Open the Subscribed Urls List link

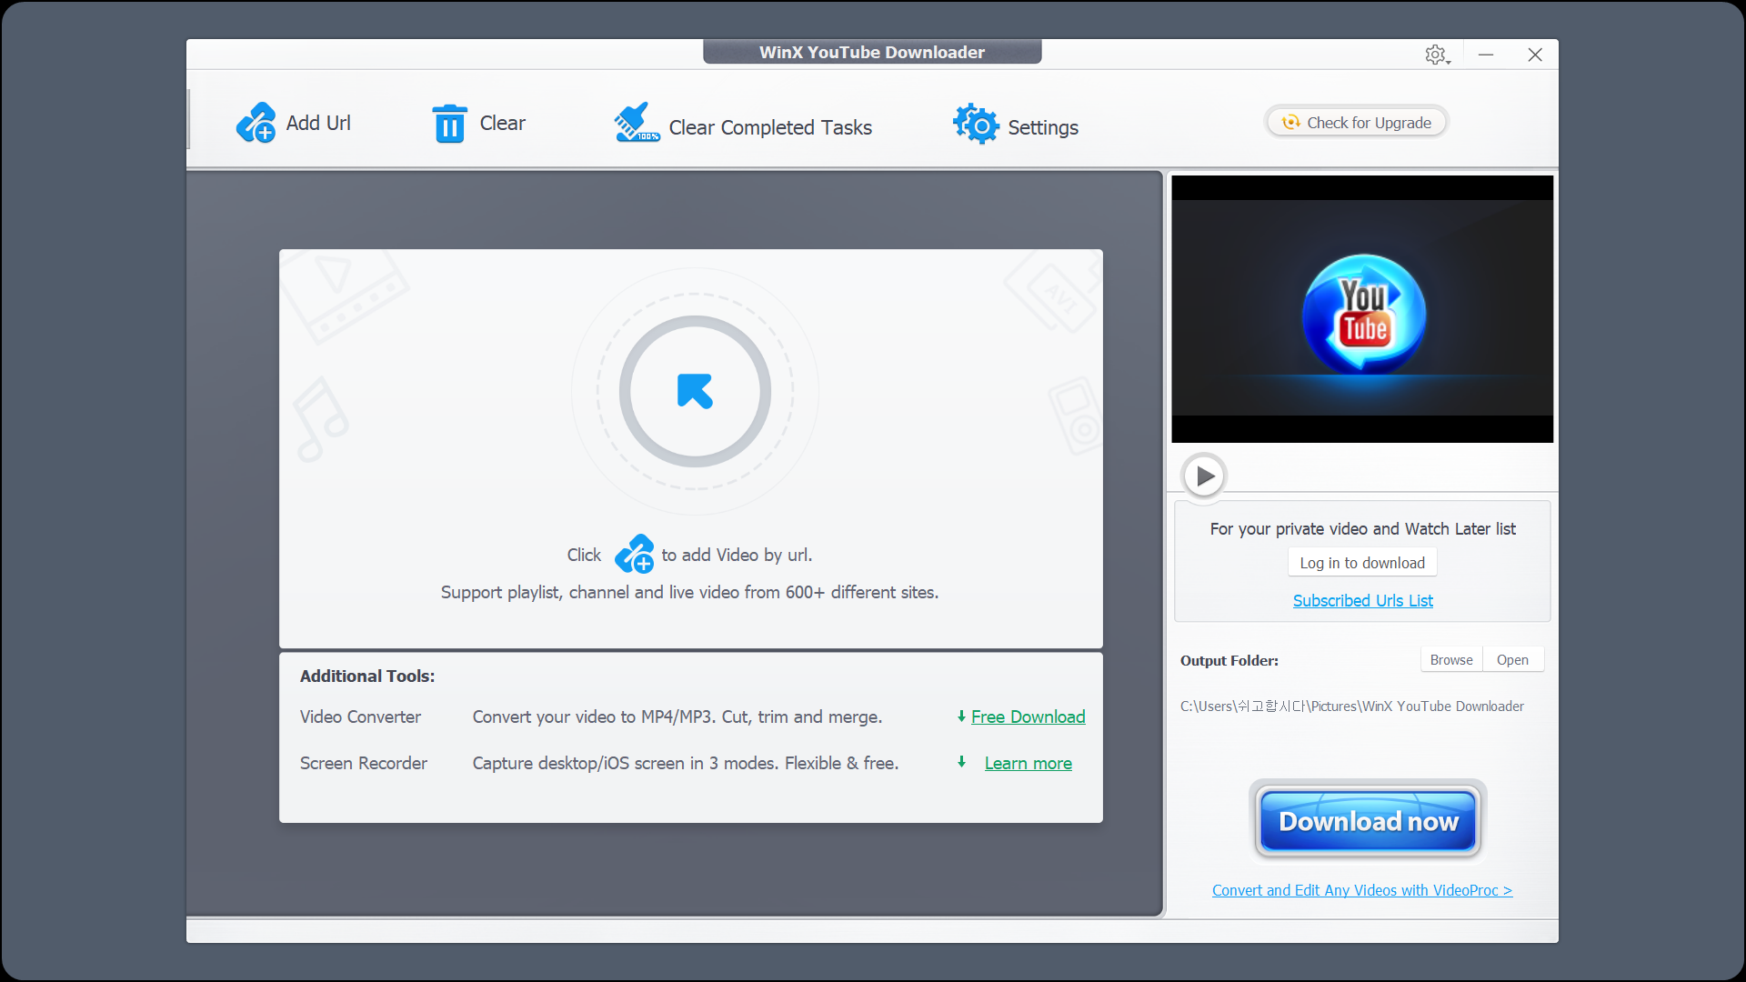click(1361, 600)
